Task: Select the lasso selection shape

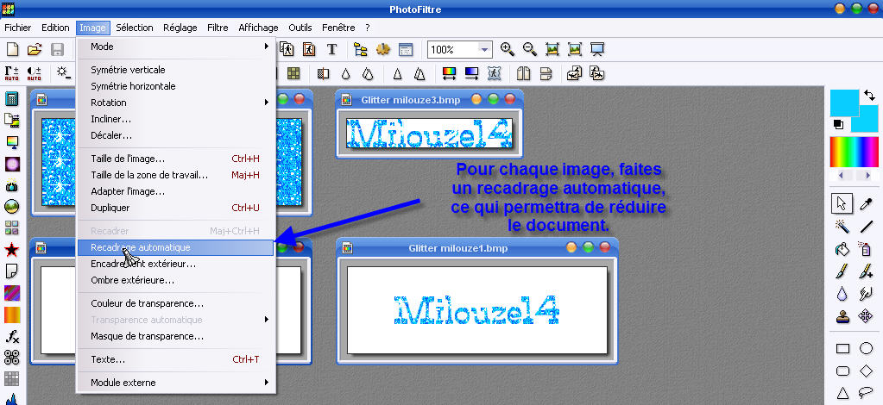Action: coord(866,393)
